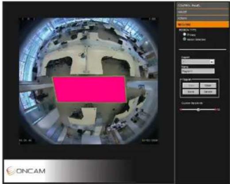This screenshot has height=184, width=230.
Task: Open the Control Panel section header
Action: pos(203,6)
